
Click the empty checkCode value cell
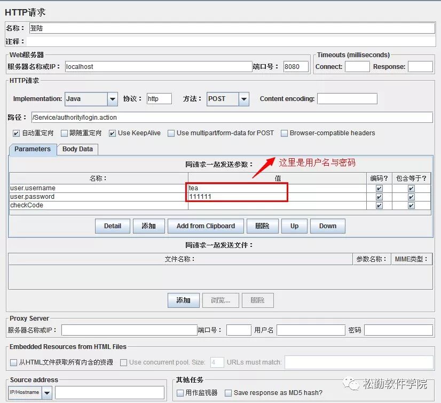point(277,205)
